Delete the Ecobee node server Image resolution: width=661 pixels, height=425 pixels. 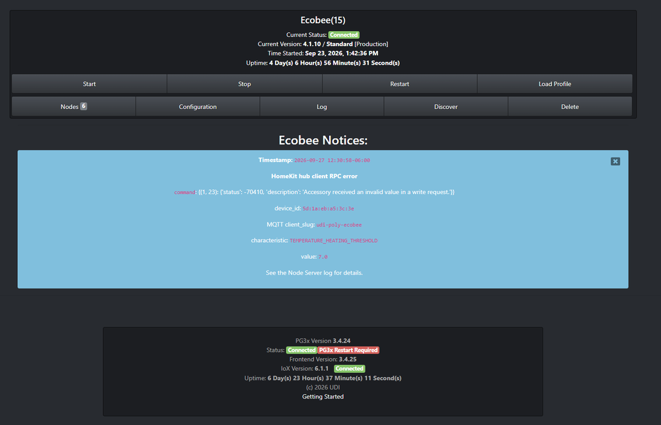click(570, 106)
